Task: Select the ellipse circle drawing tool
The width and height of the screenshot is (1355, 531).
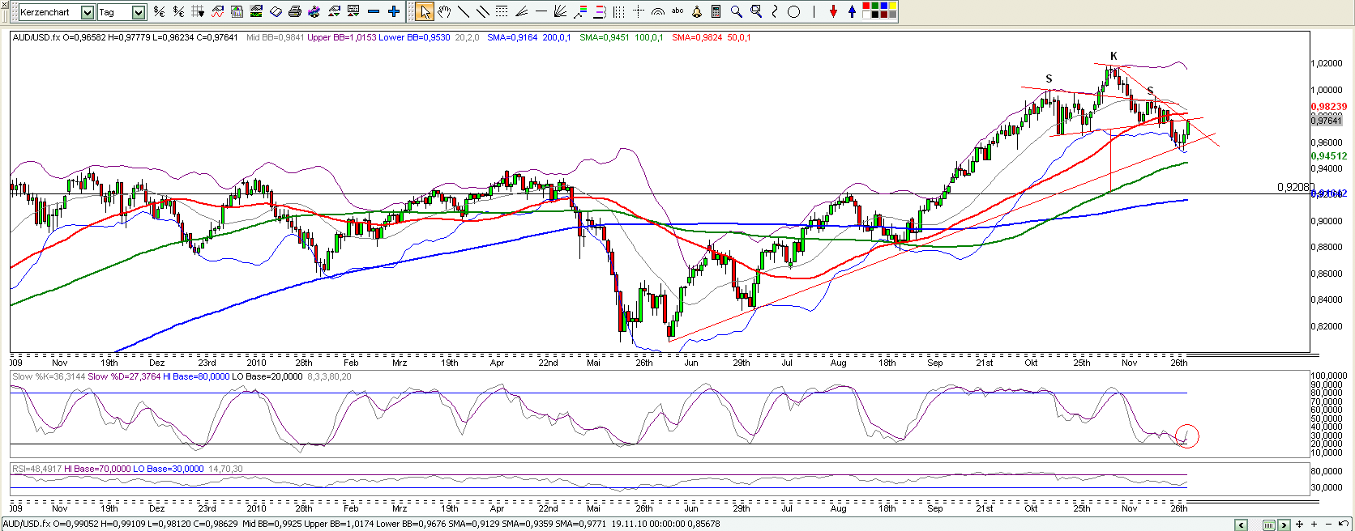Action: (x=794, y=11)
